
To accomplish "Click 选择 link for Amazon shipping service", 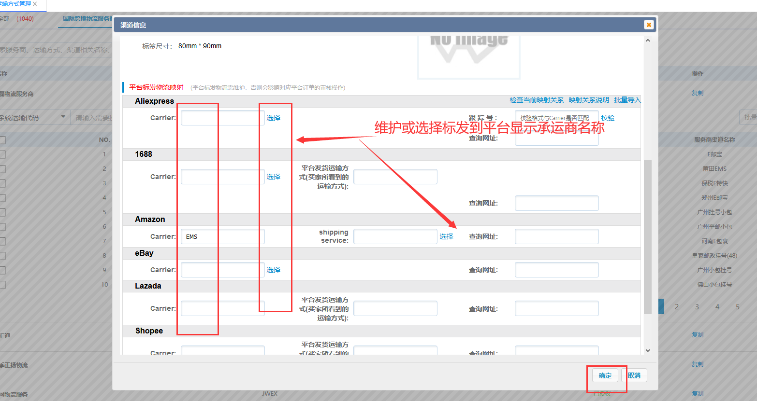I will (446, 236).
